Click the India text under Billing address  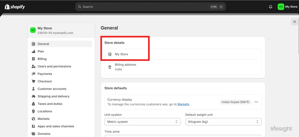point(118,69)
